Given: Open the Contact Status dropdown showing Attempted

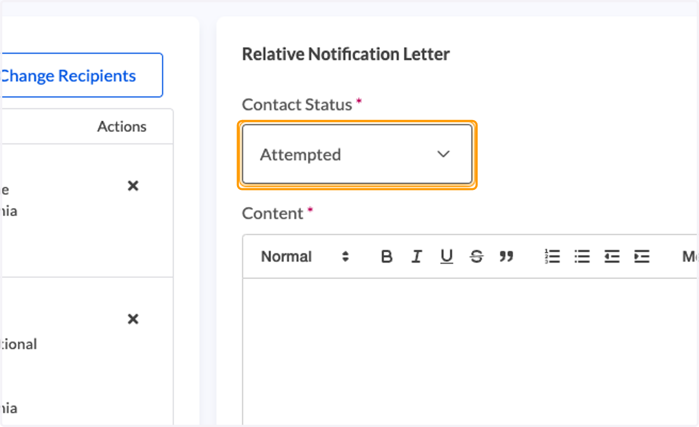Looking at the screenshot, I should click(357, 154).
